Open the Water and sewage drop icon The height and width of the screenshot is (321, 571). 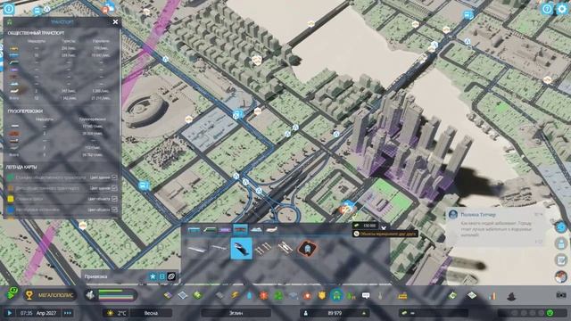click(x=249, y=295)
